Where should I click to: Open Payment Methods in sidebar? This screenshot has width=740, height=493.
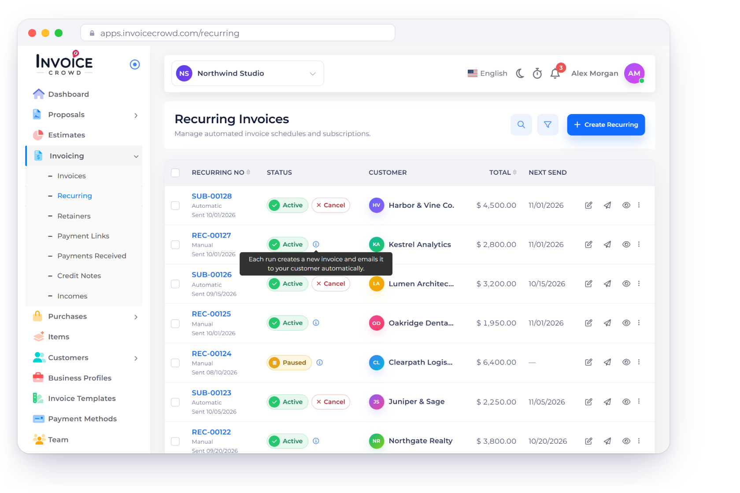point(82,419)
